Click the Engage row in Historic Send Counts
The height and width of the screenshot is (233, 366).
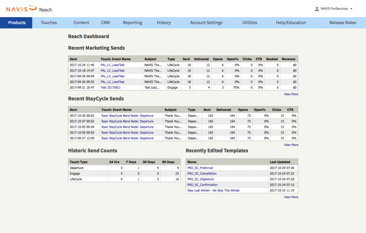click(124, 173)
